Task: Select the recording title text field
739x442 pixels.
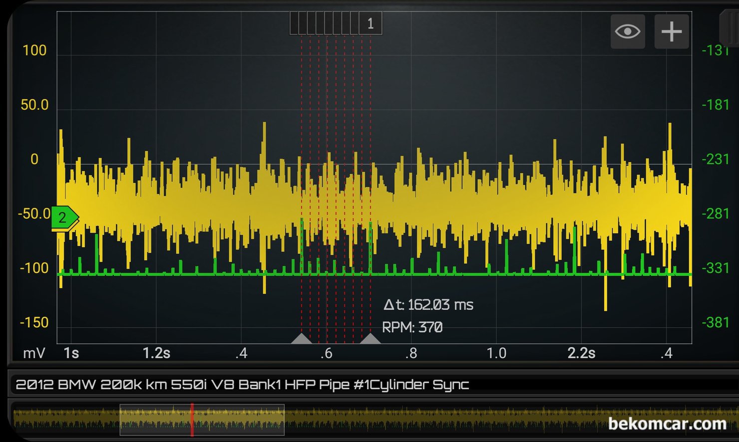Action: click(242, 385)
